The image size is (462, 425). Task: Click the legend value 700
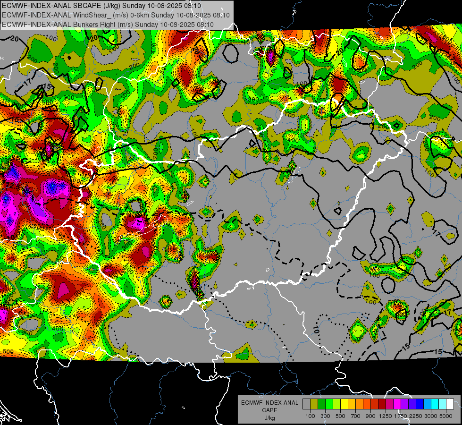click(x=355, y=416)
